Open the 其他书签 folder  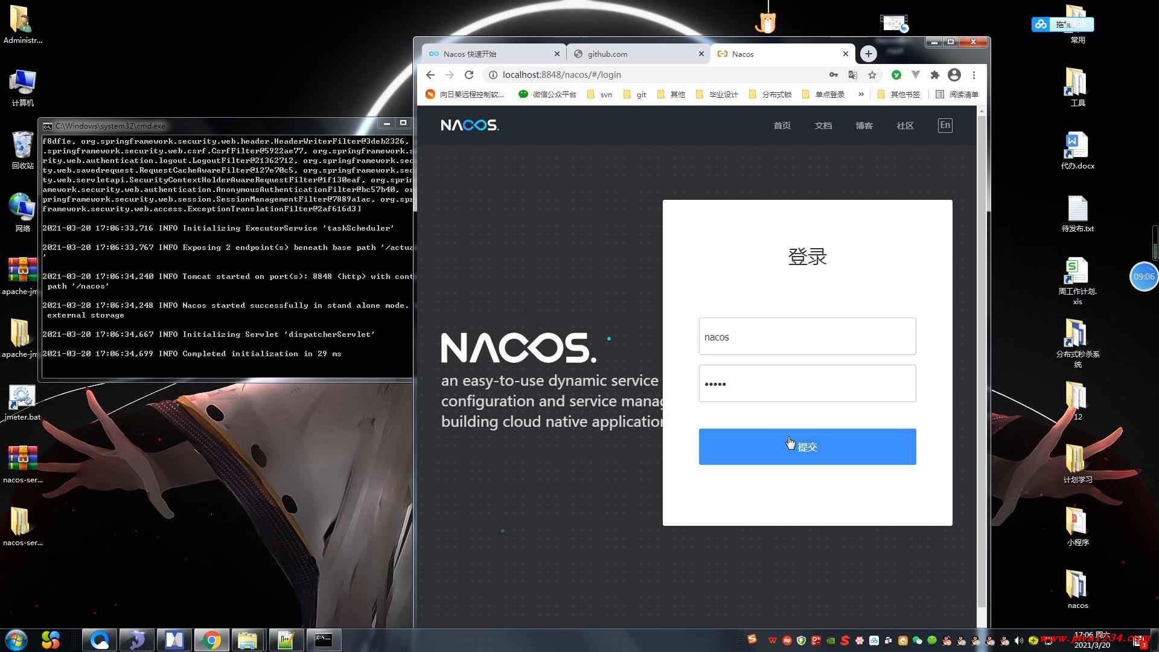[x=898, y=94]
